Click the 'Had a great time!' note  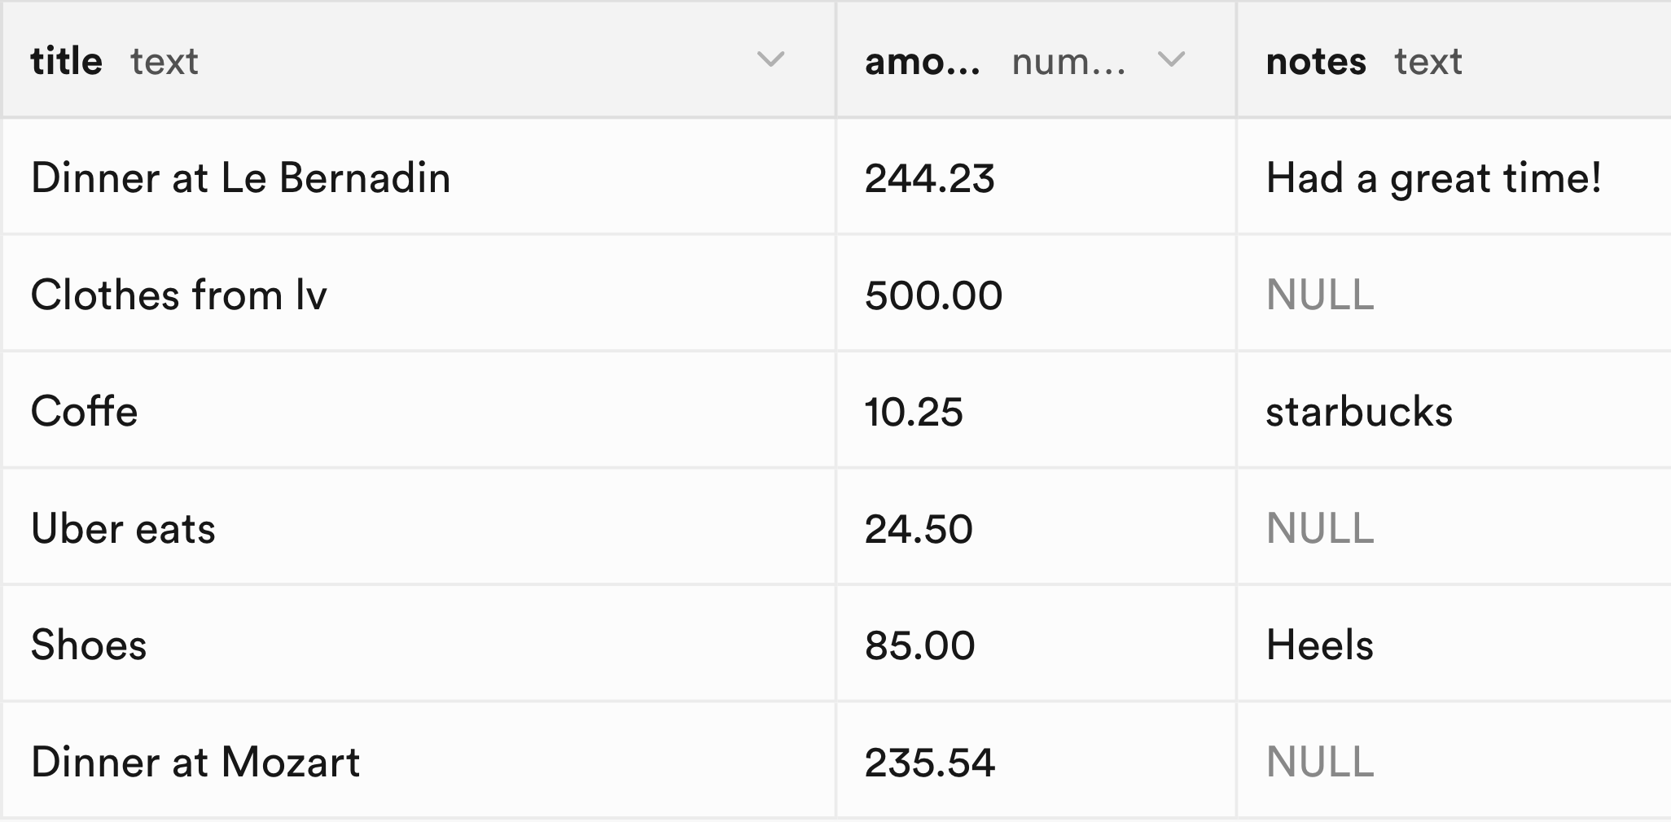click(1435, 177)
